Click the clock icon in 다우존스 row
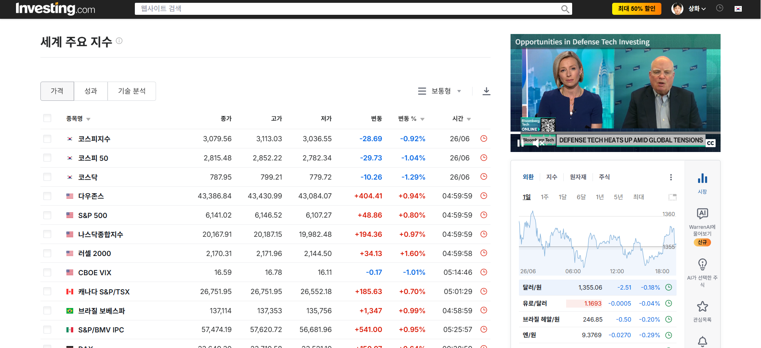 pyautogui.click(x=484, y=196)
